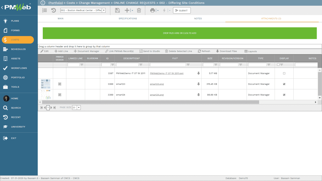Open the add-new plus dropdown arrow

point(132,11)
